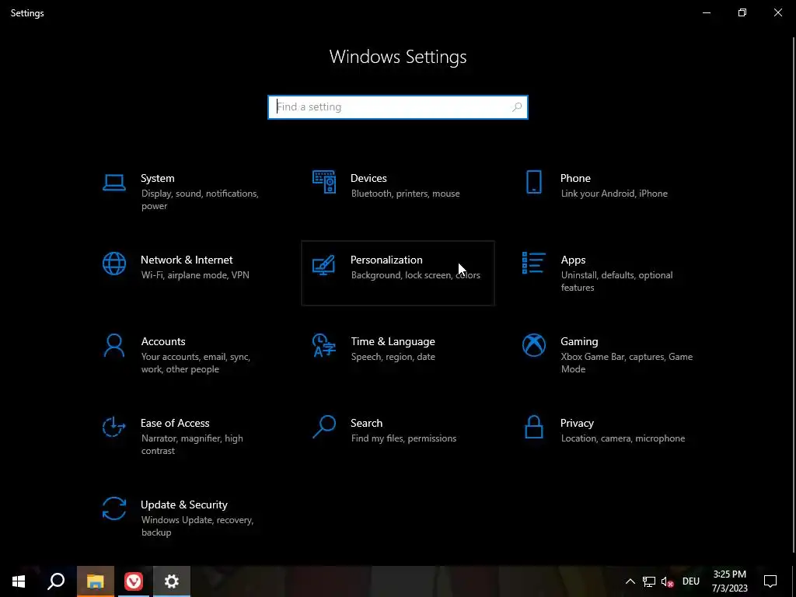796x597 pixels.
Task: Open taskbar search
Action: click(x=56, y=581)
